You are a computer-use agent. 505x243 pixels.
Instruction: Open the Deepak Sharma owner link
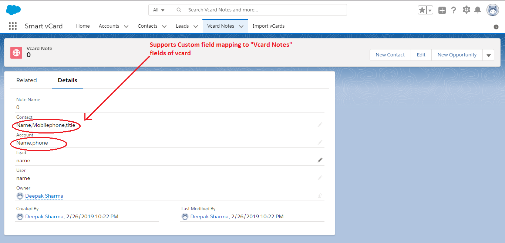[x=44, y=196]
